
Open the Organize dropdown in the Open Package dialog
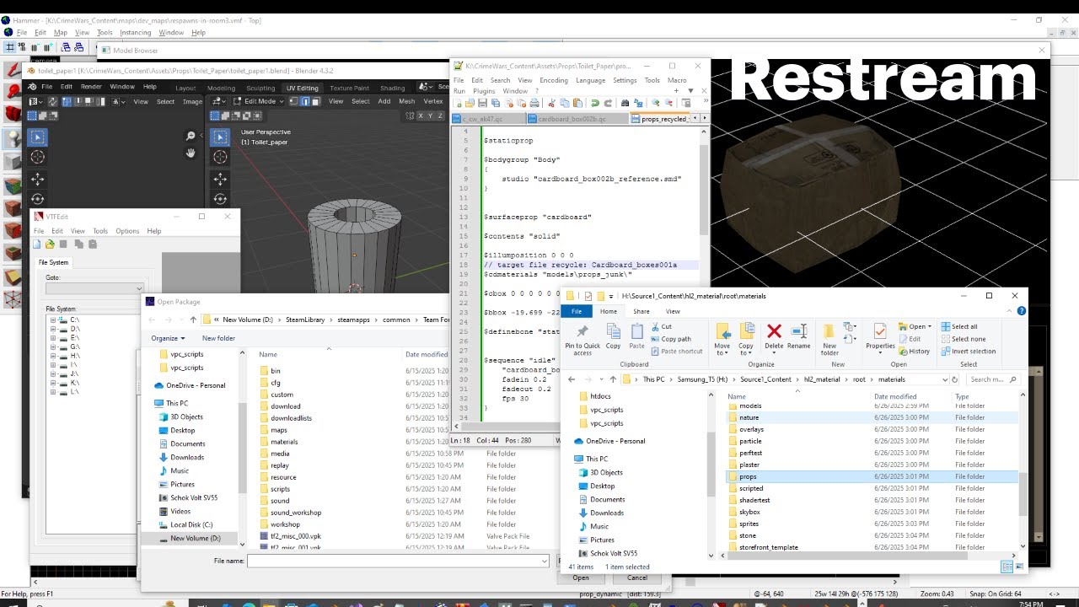(168, 338)
